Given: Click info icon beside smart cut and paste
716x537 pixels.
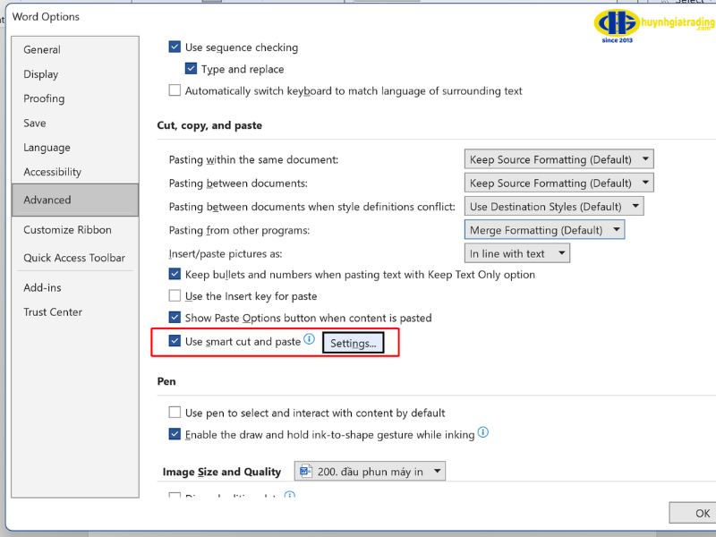Looking at the screenshot, I should 309,339.
